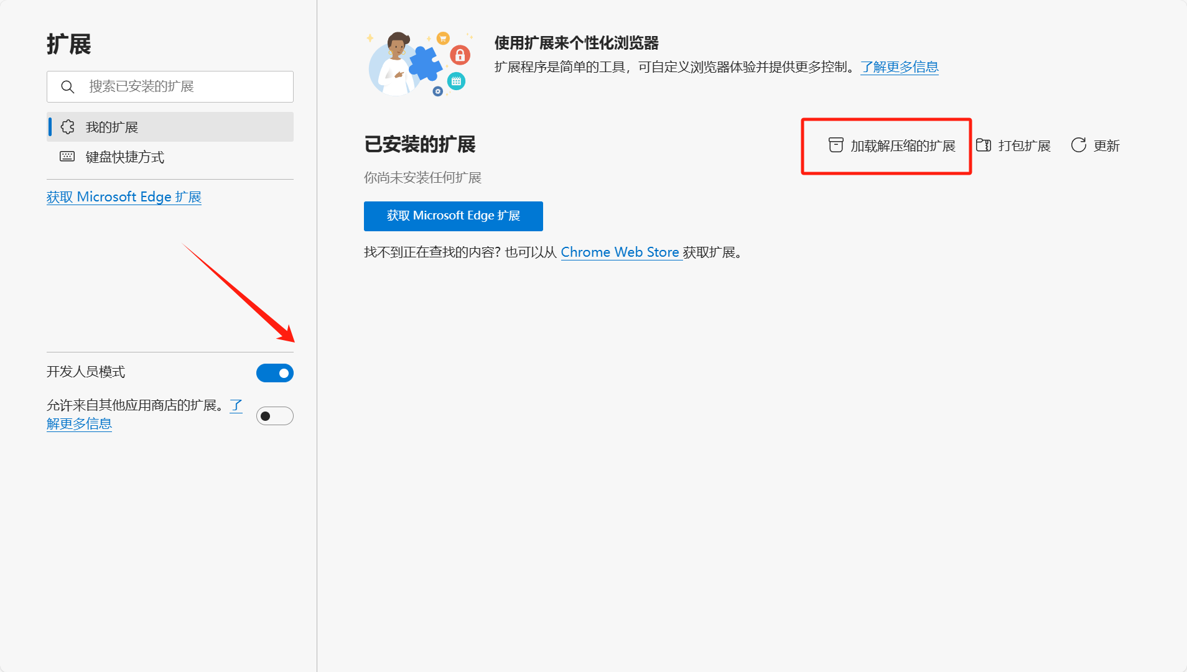Click the circular refresh icon for 更新
1187x672 pixels.
pyautogui.click(x=1078, y=145)
